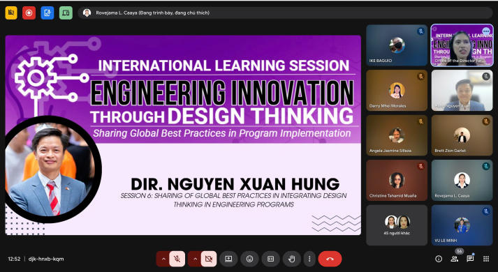Viewport: 498px width, 272px height.
Task: Open the emoji reactions button
Action: pos(249,259)
